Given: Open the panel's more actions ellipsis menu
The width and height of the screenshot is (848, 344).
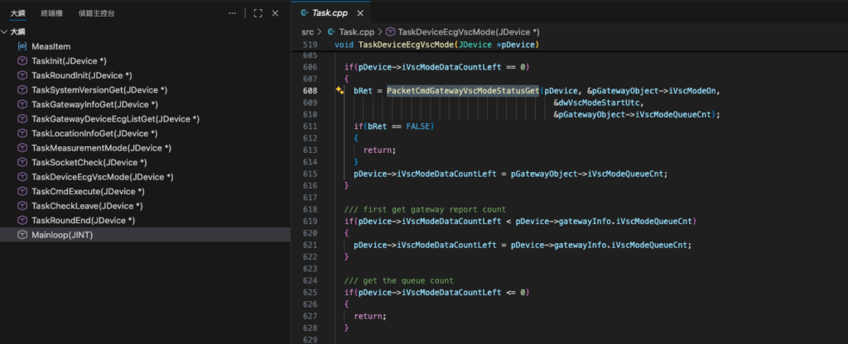Looking at the screenshot, I should (x=232, y=13).
